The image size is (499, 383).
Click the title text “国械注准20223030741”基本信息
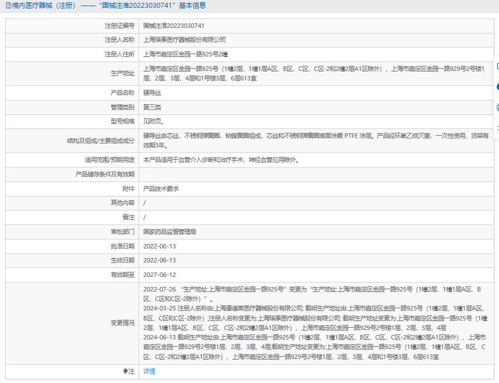pyautogui.click(x=152, y=6)
